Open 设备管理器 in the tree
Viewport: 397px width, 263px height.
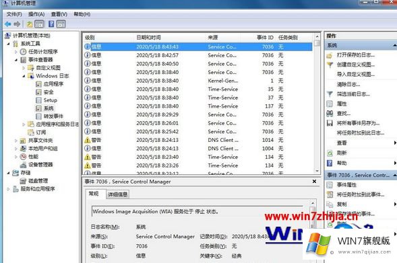coord(40,165)
